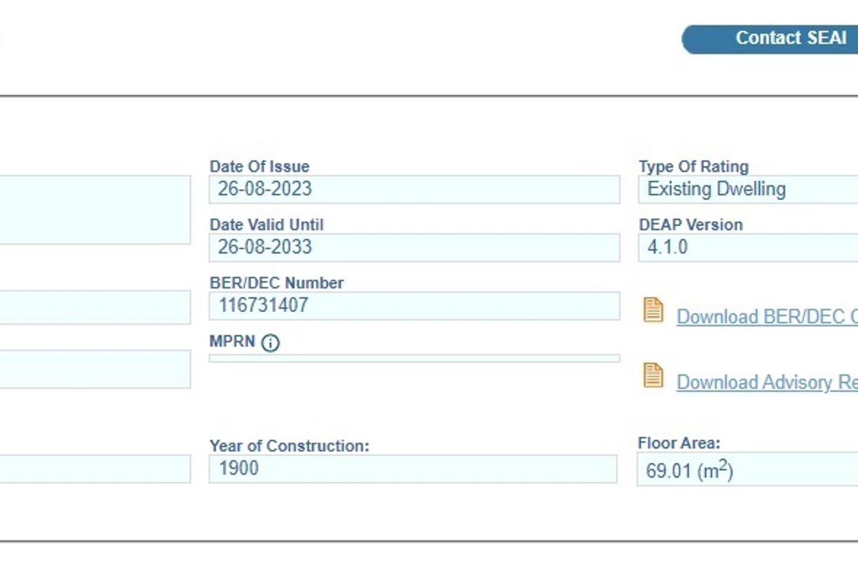Click the Date Of Issue field
Image resolution: width=858 pixels, height=572 pixels.
click(414, 189)
